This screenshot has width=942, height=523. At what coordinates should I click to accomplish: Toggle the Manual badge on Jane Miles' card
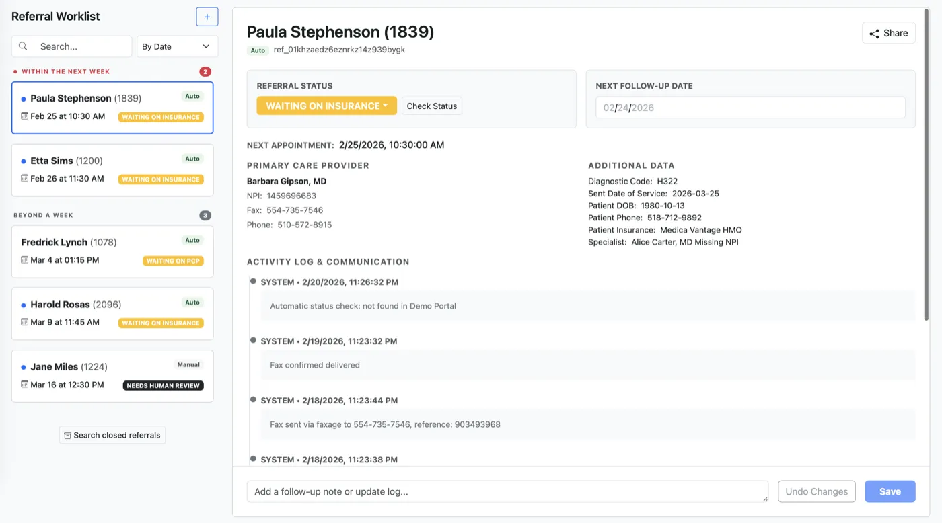click(188, 364)
